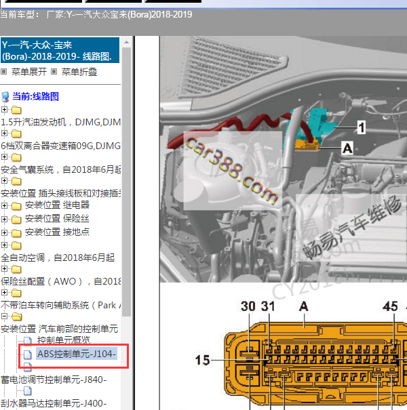Select 安装位置 继电器 label
Screen dimensions: 407x410
point(58,205)
